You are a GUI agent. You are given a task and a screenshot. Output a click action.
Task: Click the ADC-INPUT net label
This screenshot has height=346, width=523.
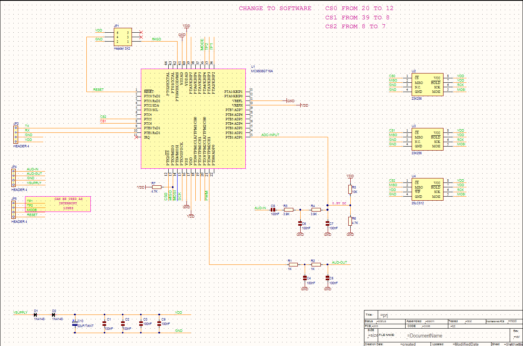(270, 135)
